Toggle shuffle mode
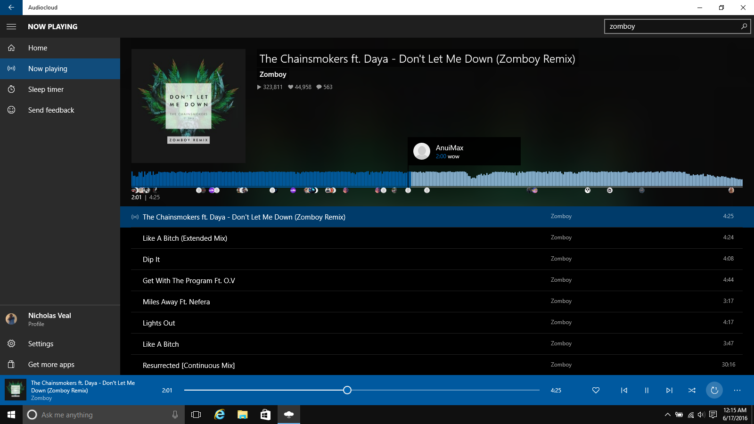 click(692, 390)
